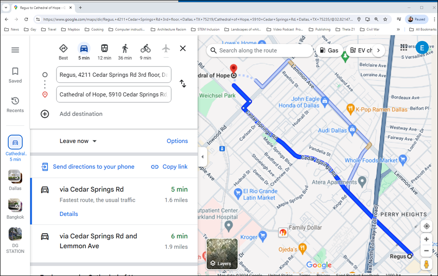
Task: Open Details for Cedar Springs route
Action: (69, 214)
